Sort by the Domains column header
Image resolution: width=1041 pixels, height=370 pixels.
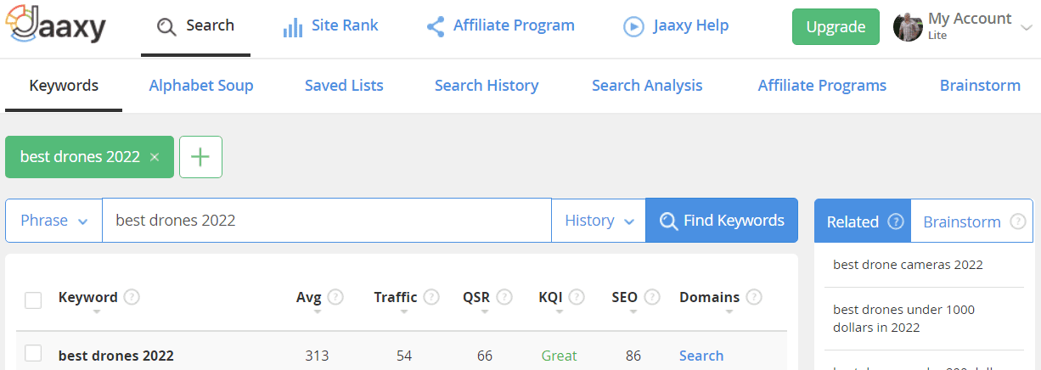click(710, 298)
